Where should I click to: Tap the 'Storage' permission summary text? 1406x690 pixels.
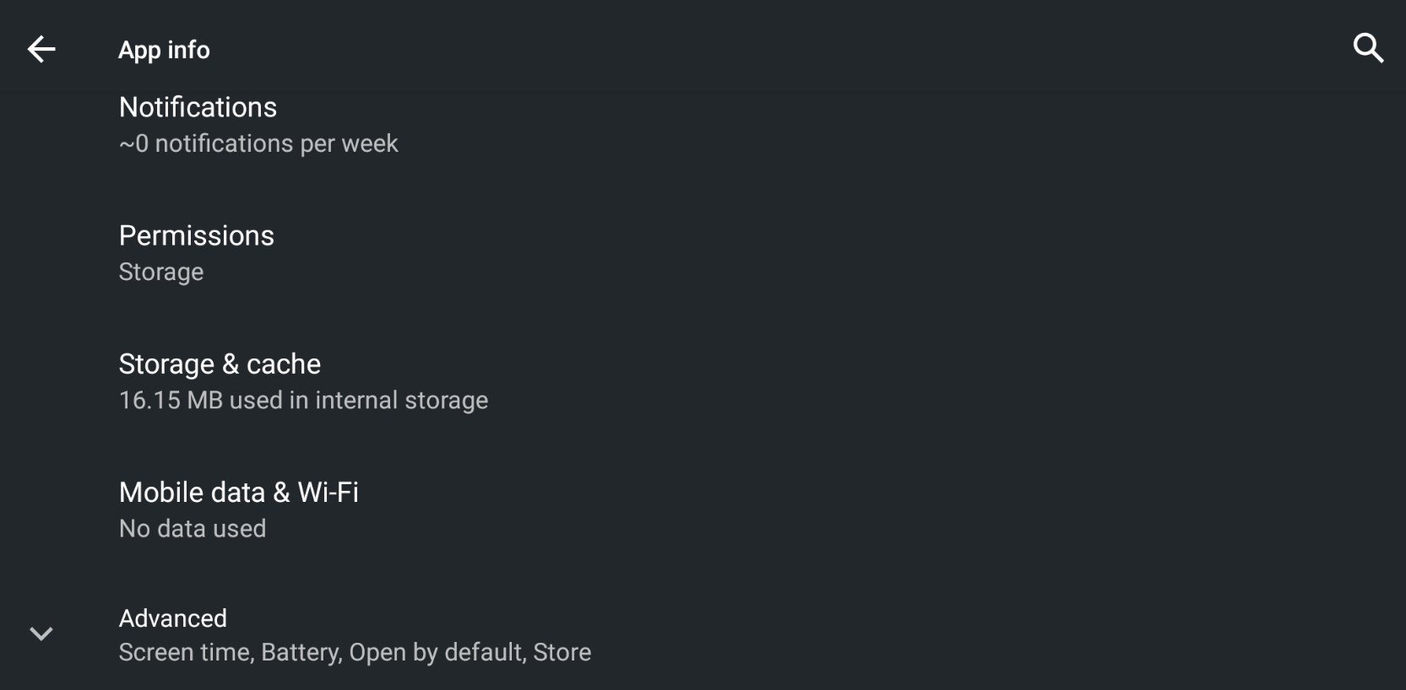click(161, 272)
